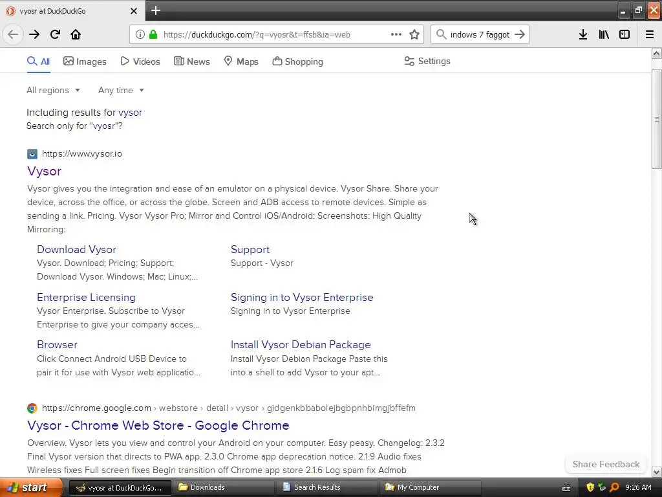Click the chrome.google.com result URL
The height and width of the screenshot is (497, 662).
tap(228, 408)
